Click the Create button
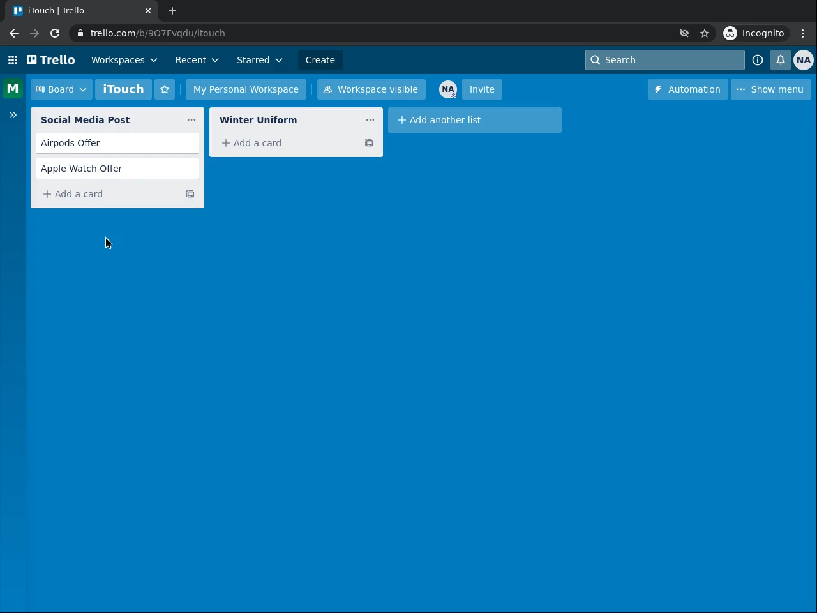The width and height of the screenshot is (817, 613). point(320,60)
